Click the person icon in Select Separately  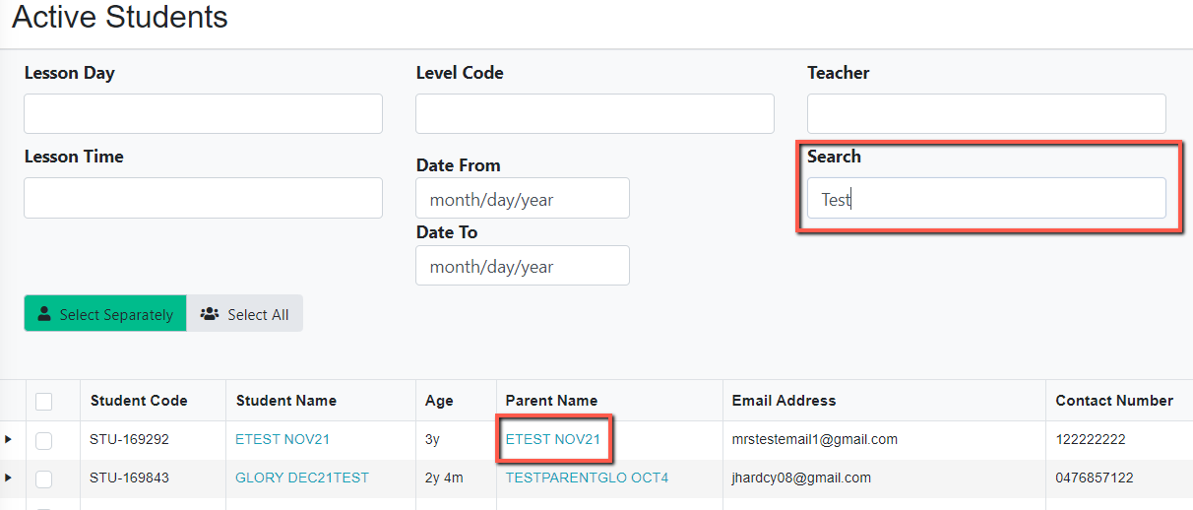click(x=44, y=314)
